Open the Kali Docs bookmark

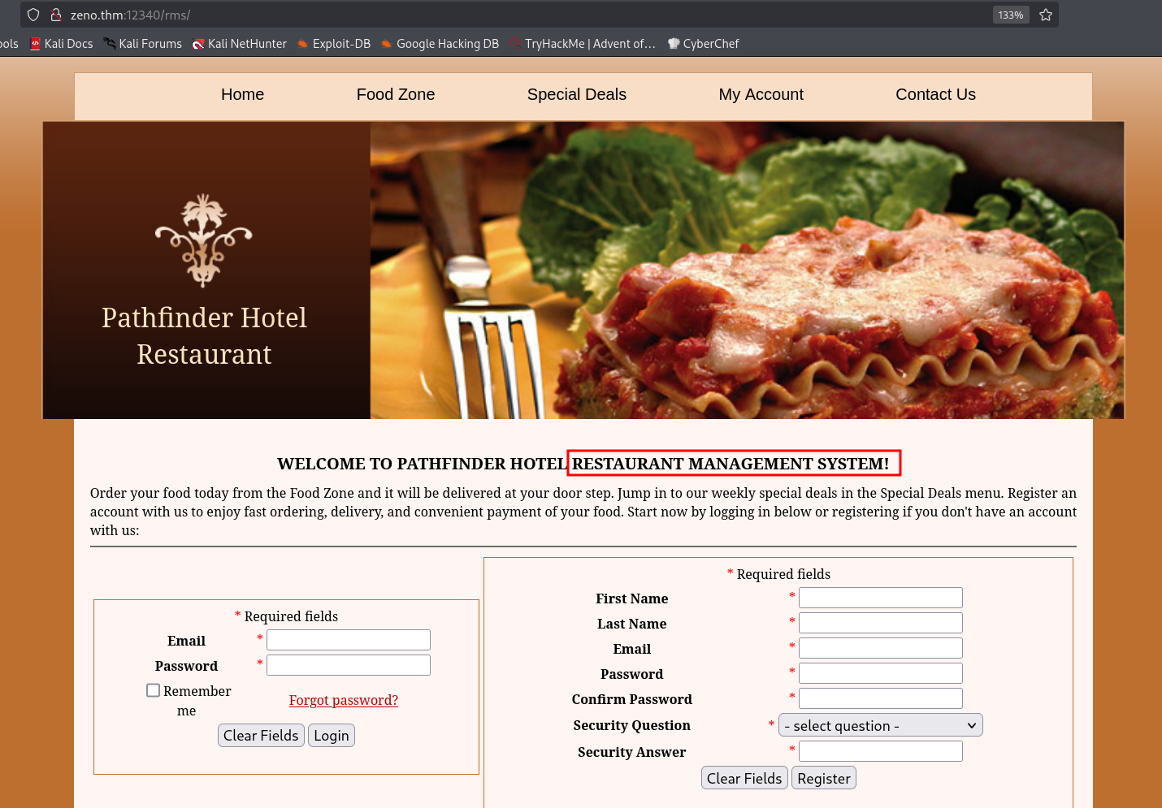tap(62, 44)
